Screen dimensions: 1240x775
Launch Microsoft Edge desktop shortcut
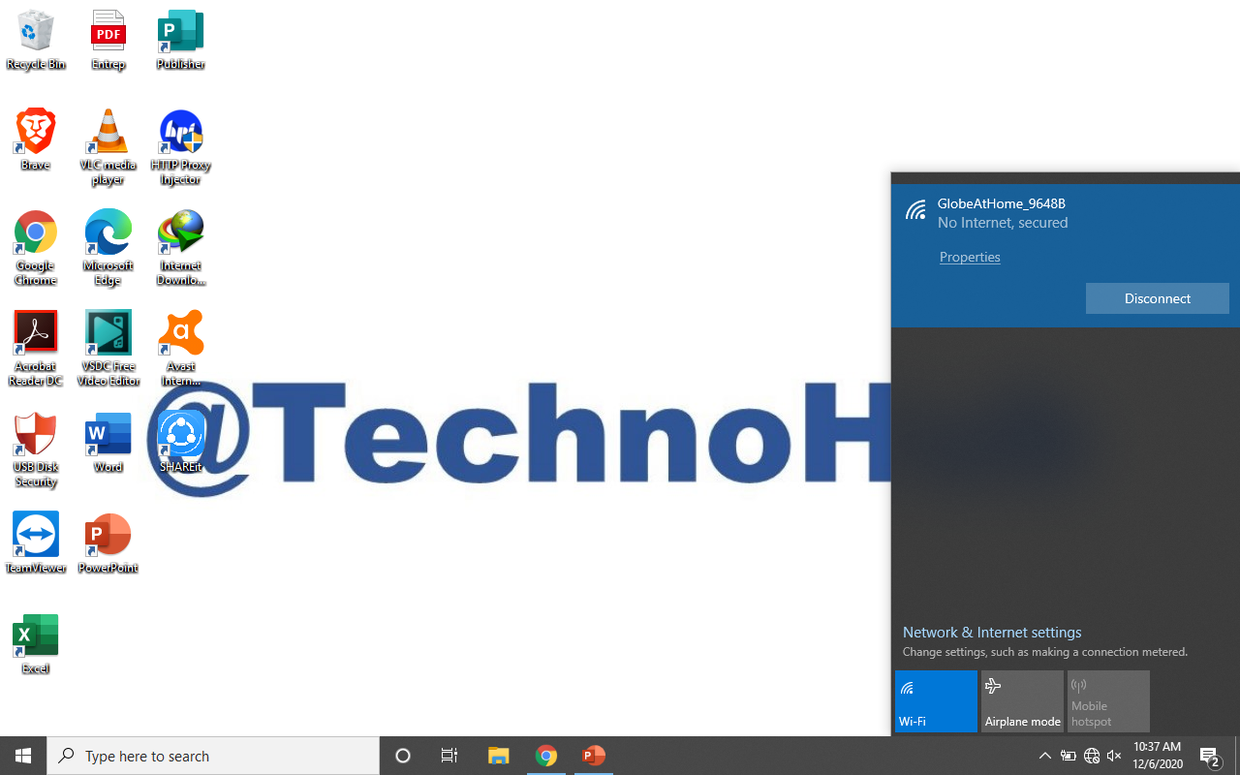point(108,247)
